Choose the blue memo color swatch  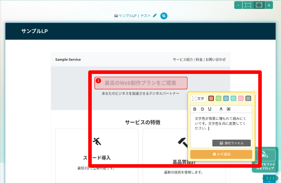pyautogui.click(x=226, y=98)
